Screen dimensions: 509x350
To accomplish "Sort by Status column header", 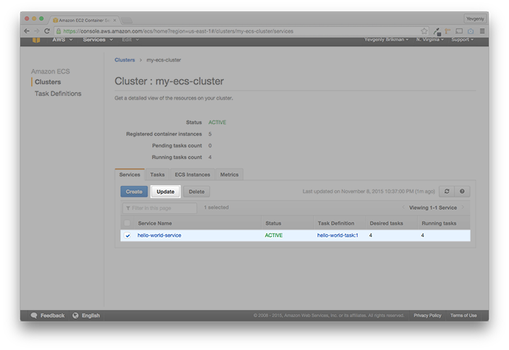I will pyautogui.click(x=273, y=223).
